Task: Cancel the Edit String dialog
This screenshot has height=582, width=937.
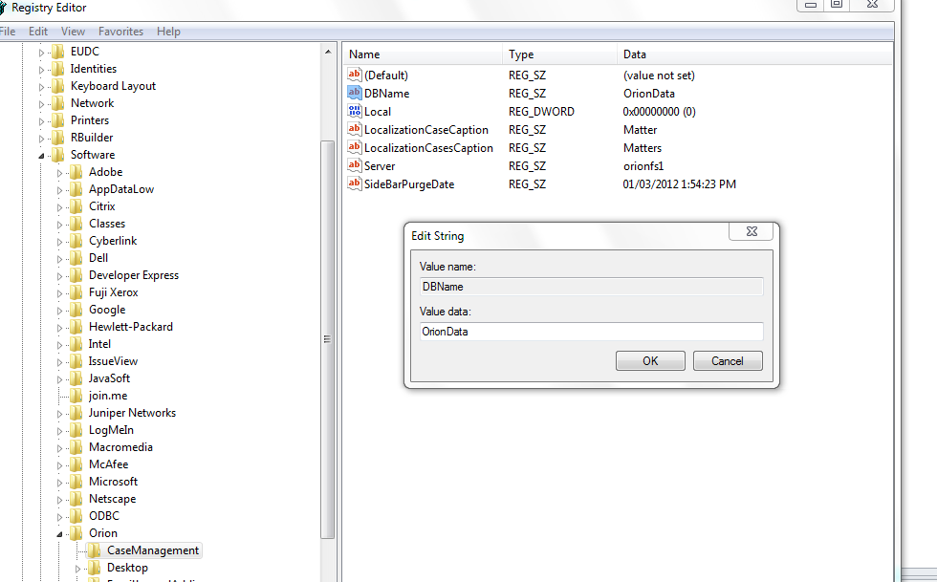Action: 728,361
